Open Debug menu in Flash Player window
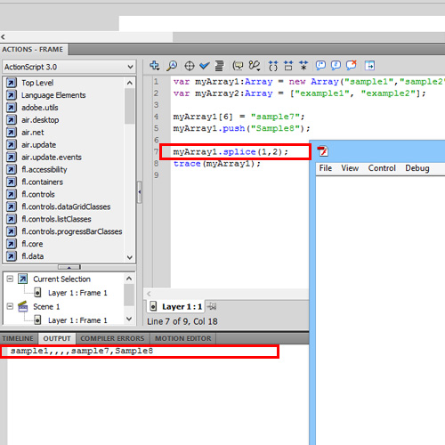Screen dimensions: 445x445 (417, 168)
